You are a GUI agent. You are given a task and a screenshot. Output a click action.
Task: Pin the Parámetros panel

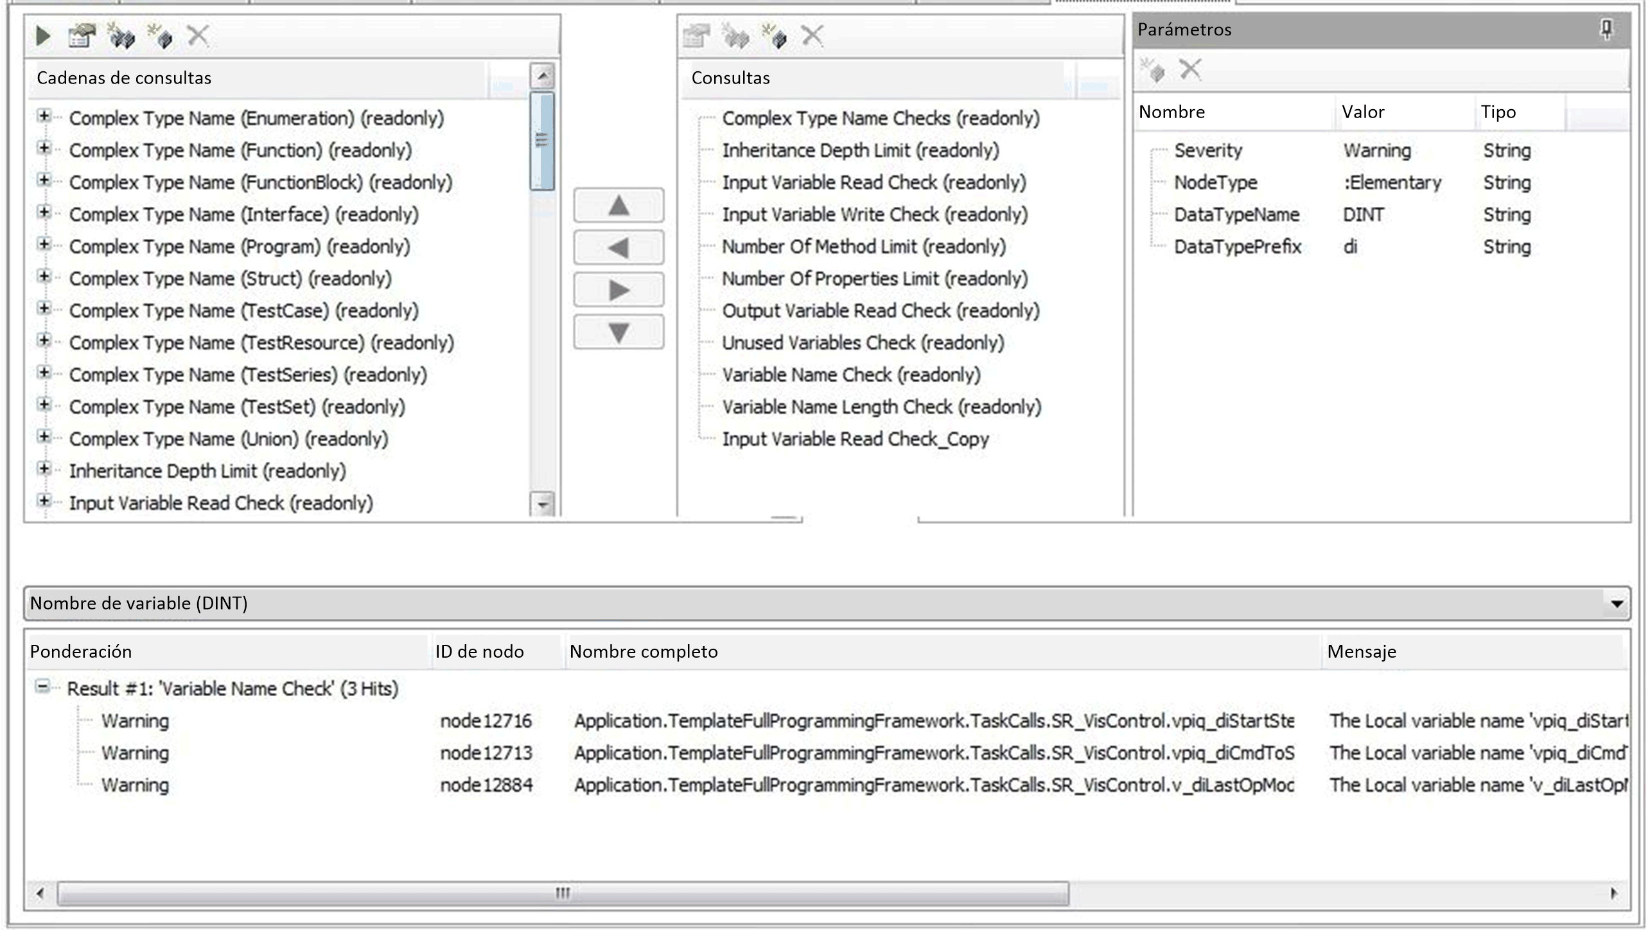pos(1606,30)
